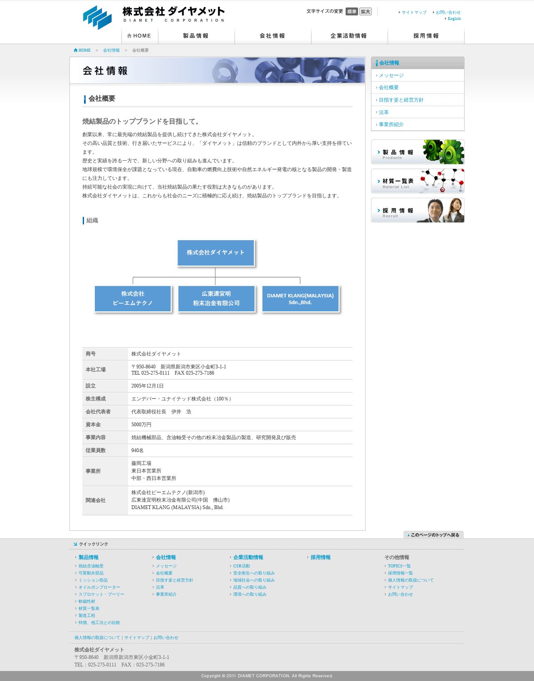Viewport: 534px width, 681px height.
Task: Click このページのトップへ戻る button
Action: click(433, 535)
